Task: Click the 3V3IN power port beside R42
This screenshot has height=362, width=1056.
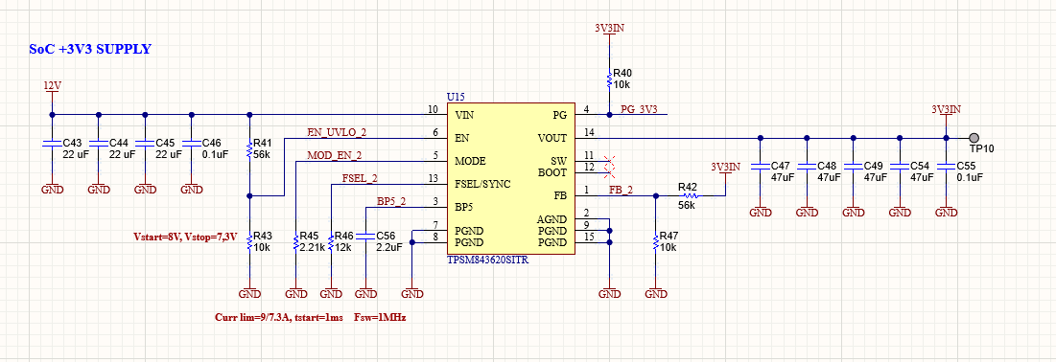Action: point(725,172)
